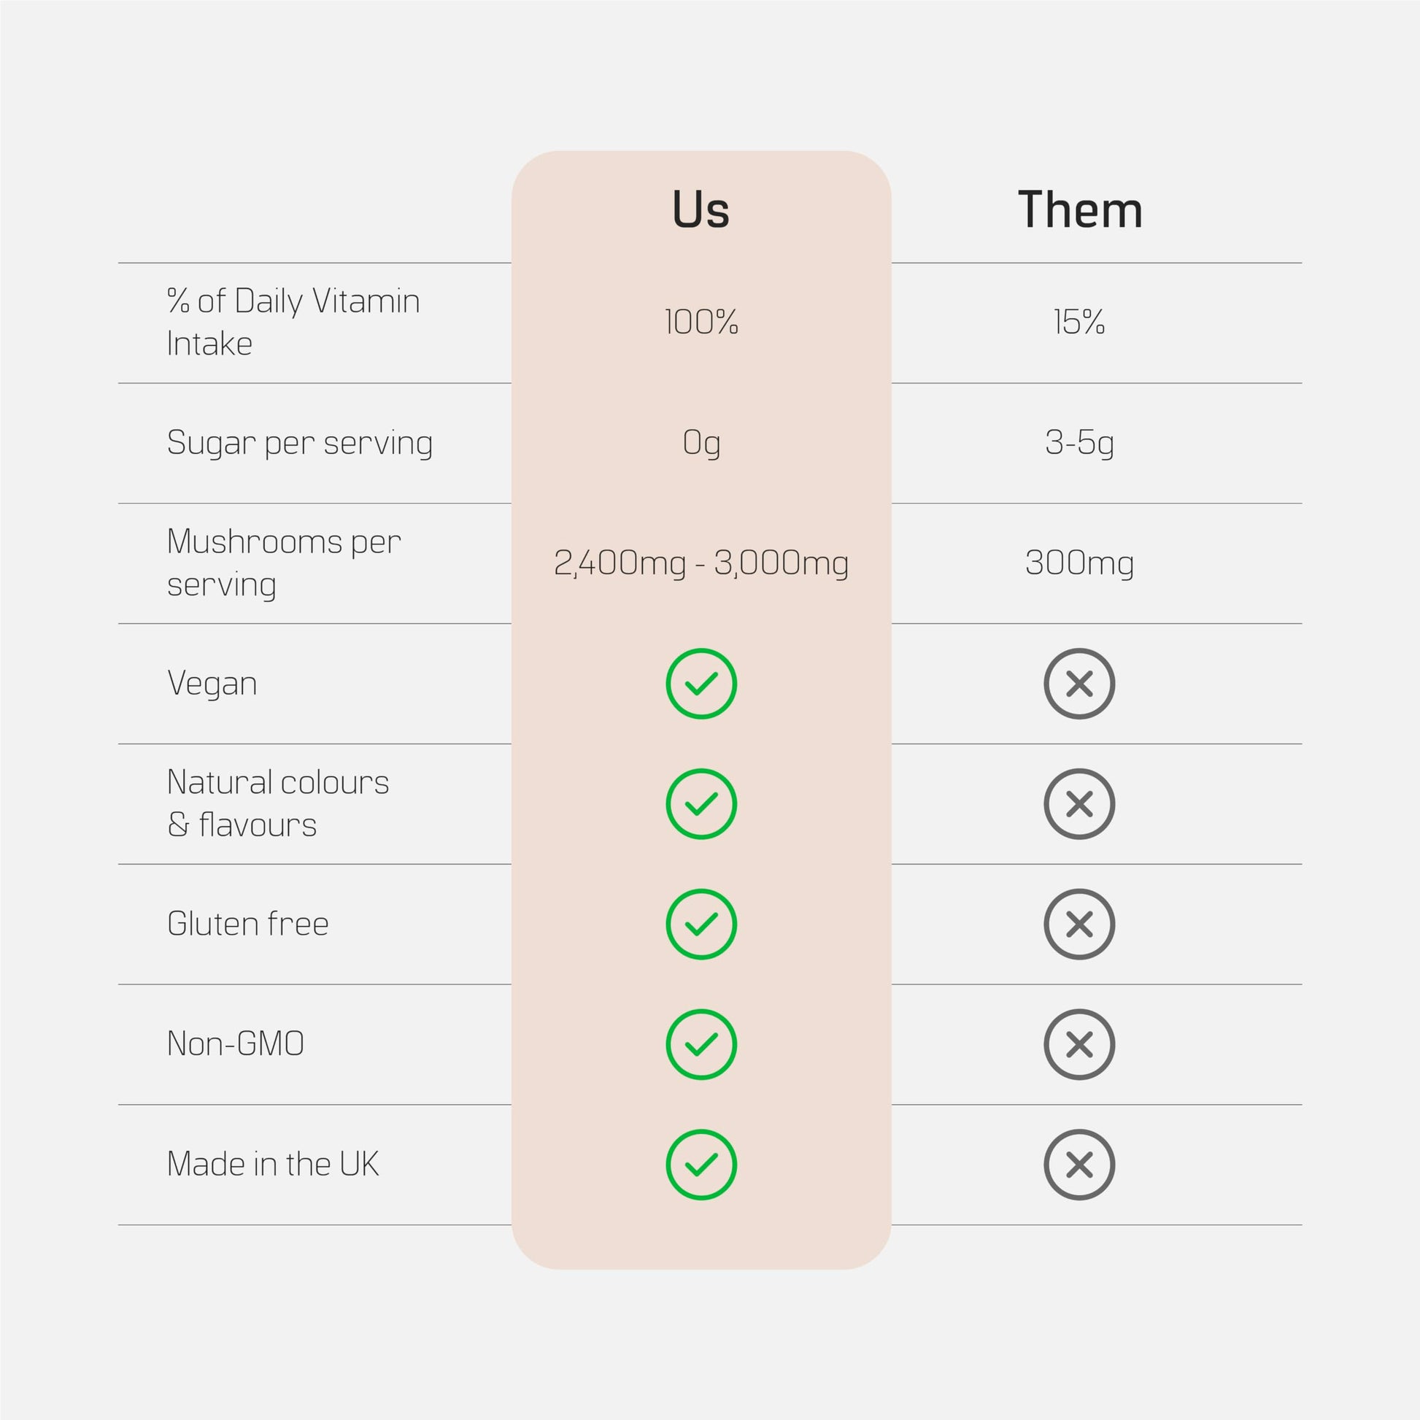
Task: Click the "Sugar per serving" row label
Action: click(x=299, y=443)
